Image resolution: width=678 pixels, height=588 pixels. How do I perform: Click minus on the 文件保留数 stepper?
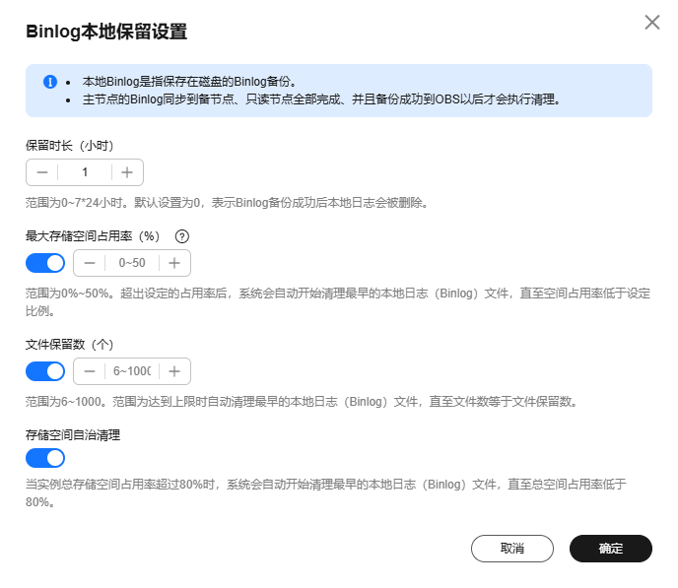(x=90, y=371)
